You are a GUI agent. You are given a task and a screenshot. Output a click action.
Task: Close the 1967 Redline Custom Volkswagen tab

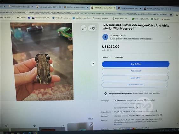click(x=114, y=8)
